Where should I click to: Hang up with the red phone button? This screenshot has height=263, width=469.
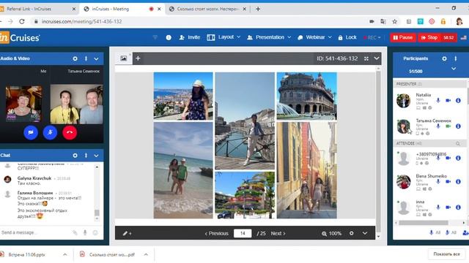tap(70, 132)
